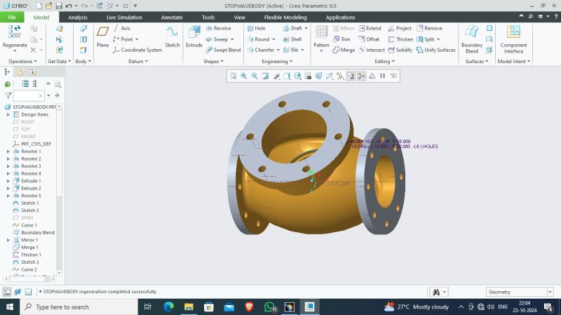Click the Extrude tool

tap(194, 36)
